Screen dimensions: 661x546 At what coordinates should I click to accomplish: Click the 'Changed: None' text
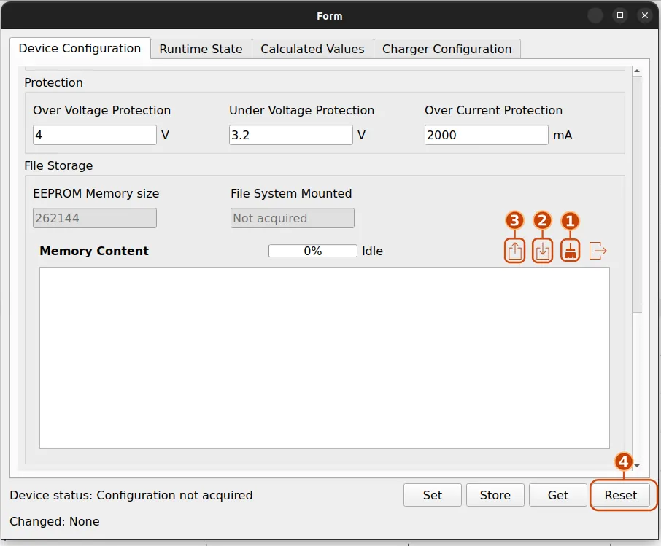pyautogui.click(x=55, y=521)
